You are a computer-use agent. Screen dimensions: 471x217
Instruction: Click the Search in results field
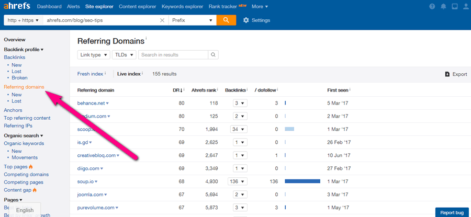pyautogui.click(x=173, y=54)
